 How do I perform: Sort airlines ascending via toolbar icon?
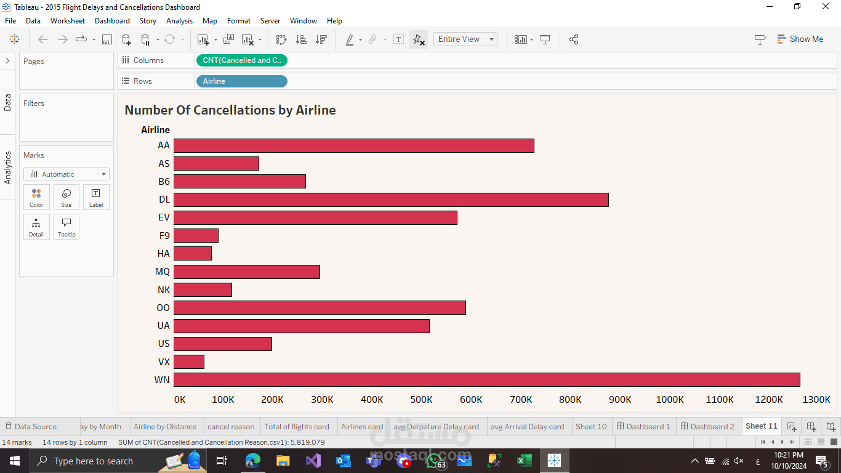(302, 39)
